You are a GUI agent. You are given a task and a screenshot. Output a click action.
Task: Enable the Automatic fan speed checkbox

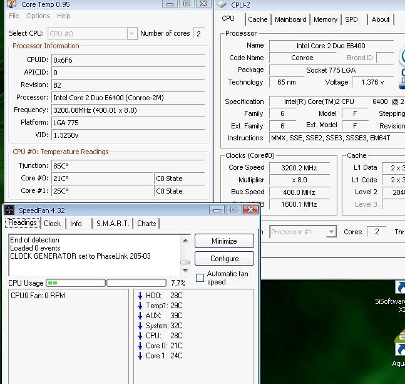200,278
